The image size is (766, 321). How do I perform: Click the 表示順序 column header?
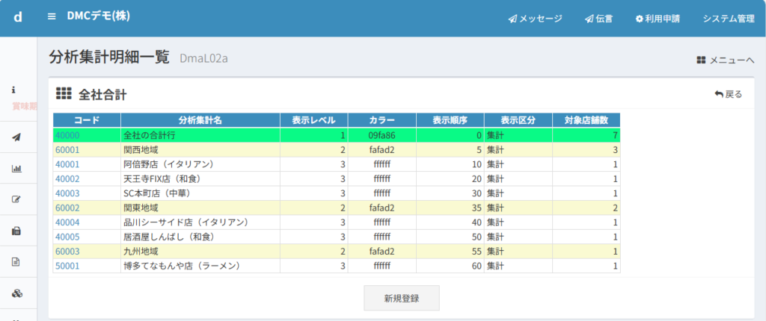450,120
